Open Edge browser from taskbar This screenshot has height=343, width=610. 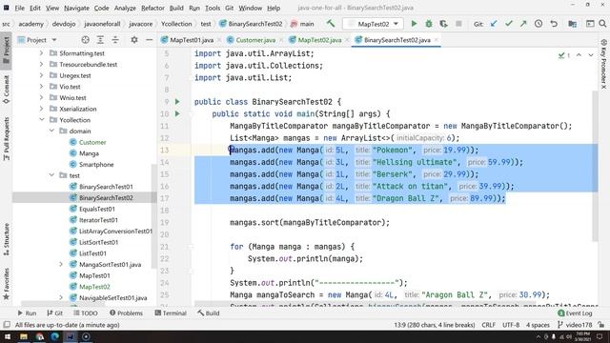pyautogui.click(x=55, y=336)
